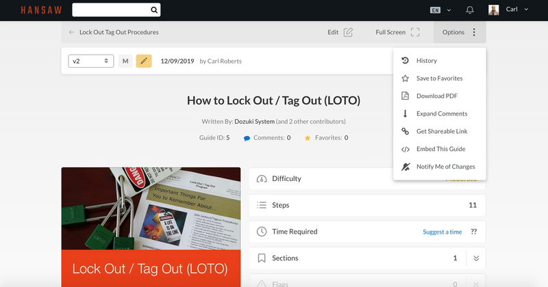
Task: Open the EN language dropdown
Action: coord(440,10)
